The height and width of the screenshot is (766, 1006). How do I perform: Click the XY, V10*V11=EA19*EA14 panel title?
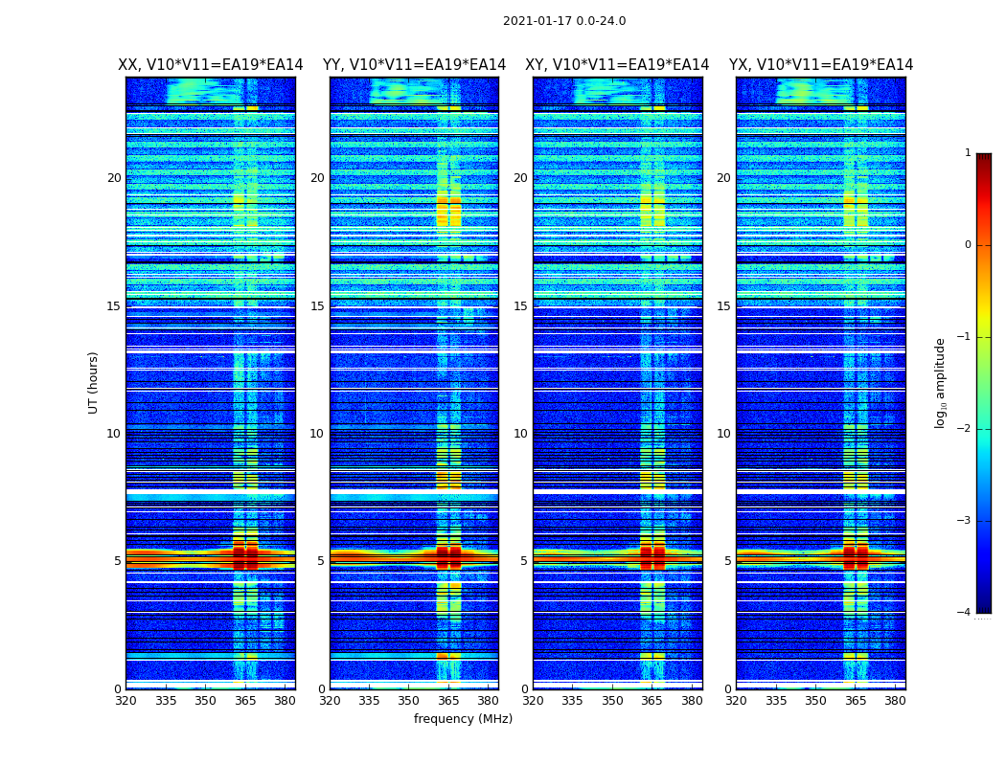point(617,65)
